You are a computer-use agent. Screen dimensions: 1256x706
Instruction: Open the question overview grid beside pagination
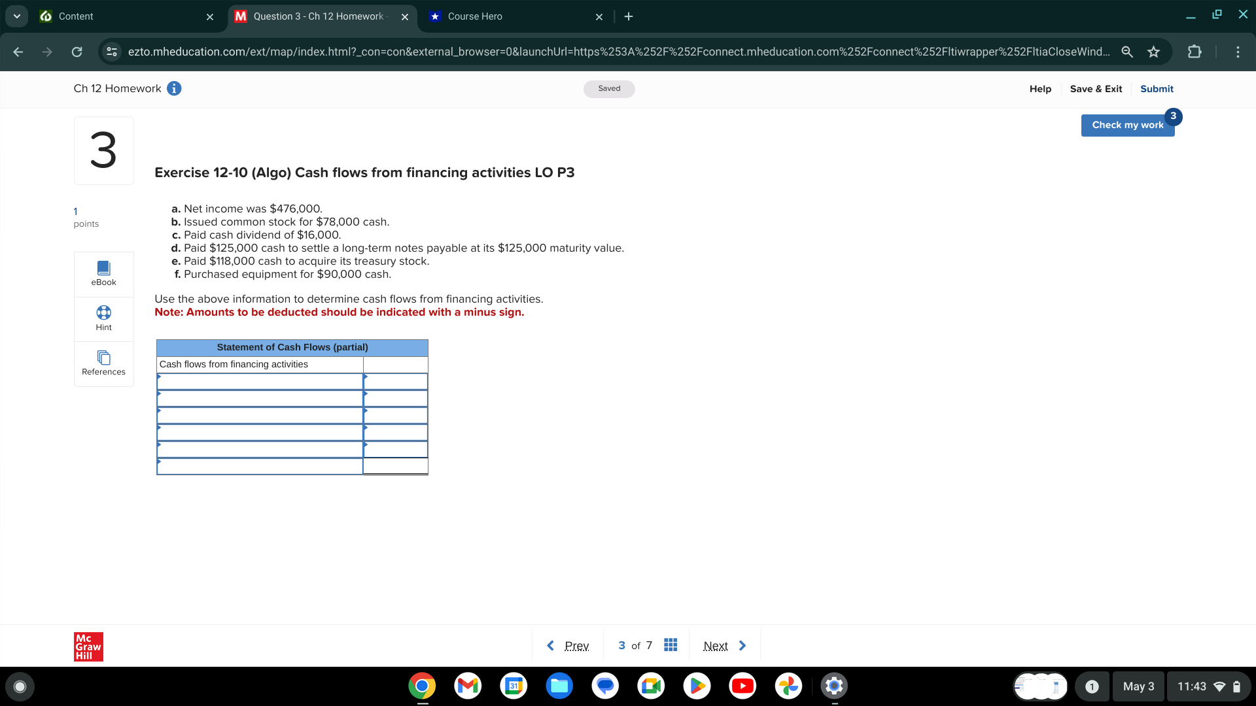coord(670,645)
